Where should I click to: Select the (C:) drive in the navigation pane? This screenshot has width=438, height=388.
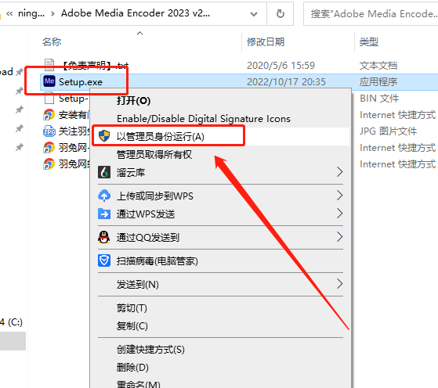[x=11, y=322]
